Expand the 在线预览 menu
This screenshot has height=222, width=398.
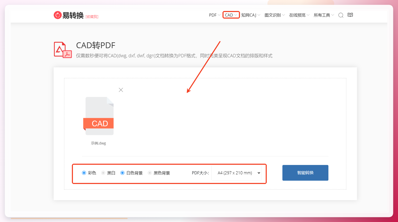[299, 15]
